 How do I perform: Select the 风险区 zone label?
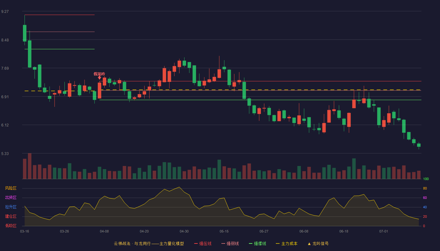[11, 188]
